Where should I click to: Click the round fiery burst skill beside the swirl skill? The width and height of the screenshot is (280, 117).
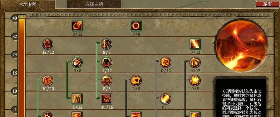click(195, 62)
